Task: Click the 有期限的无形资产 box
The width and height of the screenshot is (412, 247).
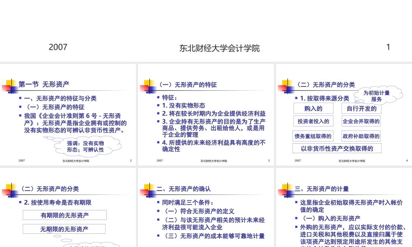Action: pos(64,214)
